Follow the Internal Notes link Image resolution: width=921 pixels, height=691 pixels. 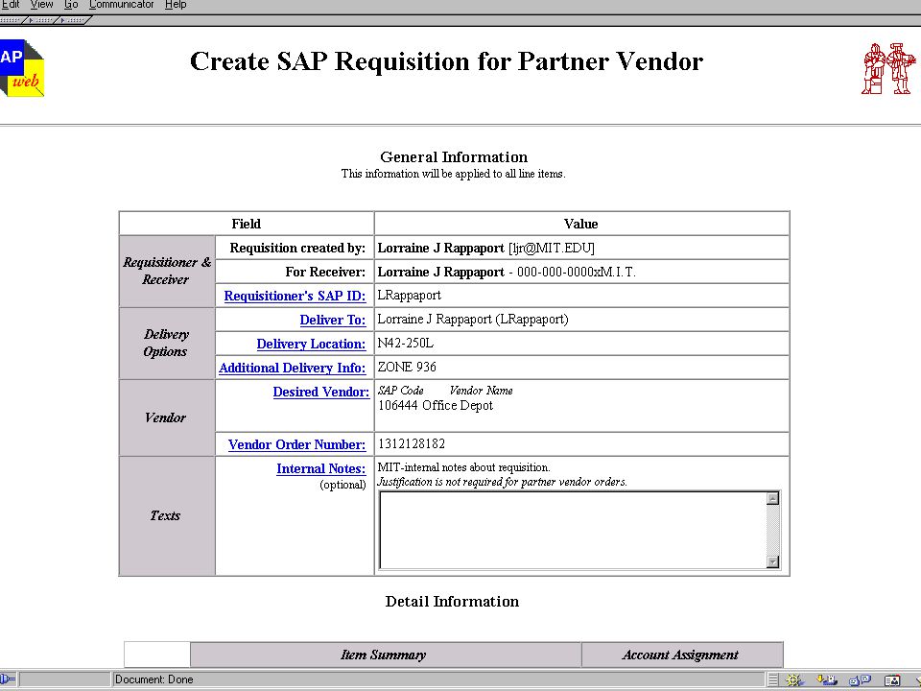pyautogui.click(x=321, y=469)
